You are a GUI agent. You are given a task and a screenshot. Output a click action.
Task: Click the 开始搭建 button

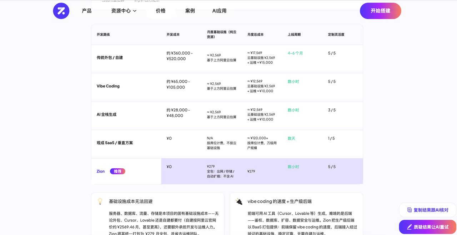[381, 11]
